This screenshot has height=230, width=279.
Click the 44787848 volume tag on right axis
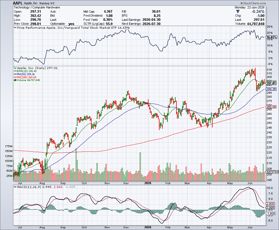(x=272, y=172)
